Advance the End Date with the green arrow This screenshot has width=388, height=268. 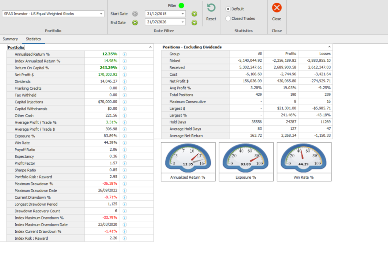[194, 23]
